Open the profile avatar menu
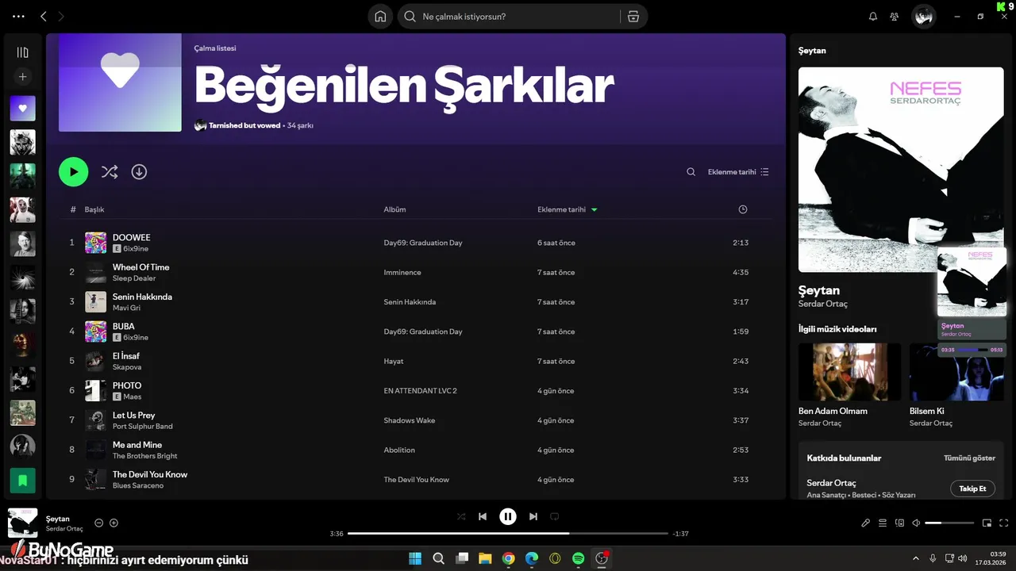1016x571 pixels. coord(923,17)
